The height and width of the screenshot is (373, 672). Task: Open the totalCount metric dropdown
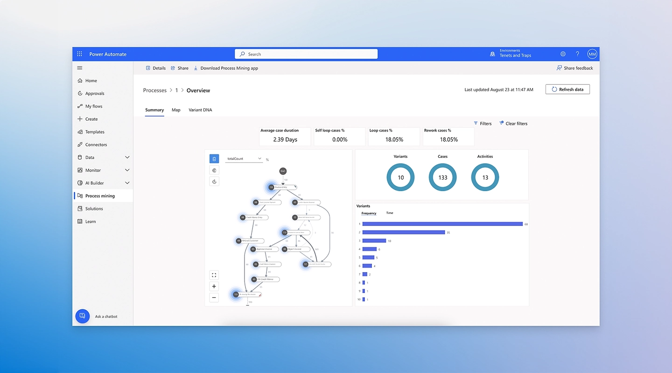(244, 159)
